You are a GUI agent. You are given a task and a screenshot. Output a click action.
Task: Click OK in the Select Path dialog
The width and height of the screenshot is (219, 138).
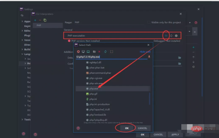[127, 128]
